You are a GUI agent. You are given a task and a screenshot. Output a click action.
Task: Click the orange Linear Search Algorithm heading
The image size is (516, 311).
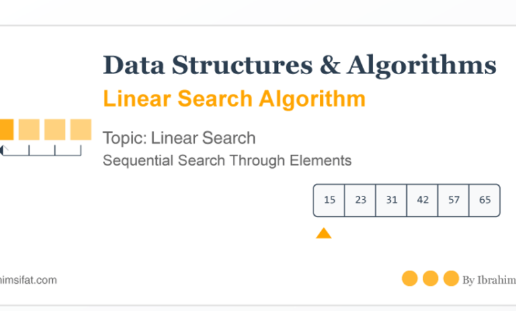[x=234, y=99]
